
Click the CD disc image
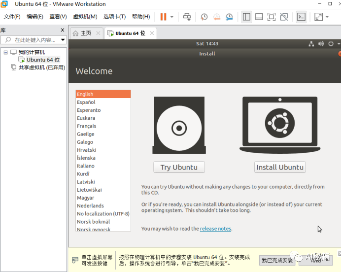click(179, 125)
